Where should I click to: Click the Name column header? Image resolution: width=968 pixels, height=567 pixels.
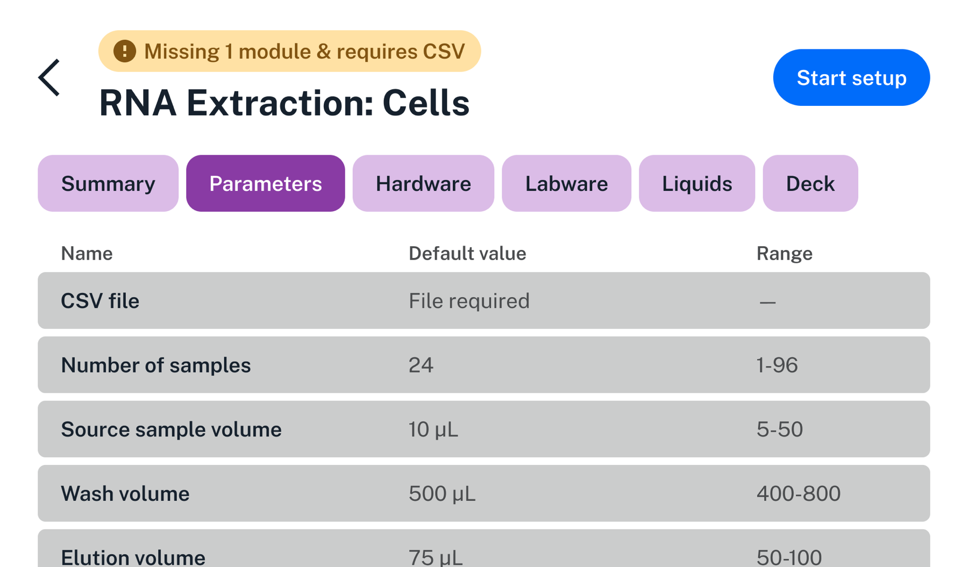pos(87,253)
